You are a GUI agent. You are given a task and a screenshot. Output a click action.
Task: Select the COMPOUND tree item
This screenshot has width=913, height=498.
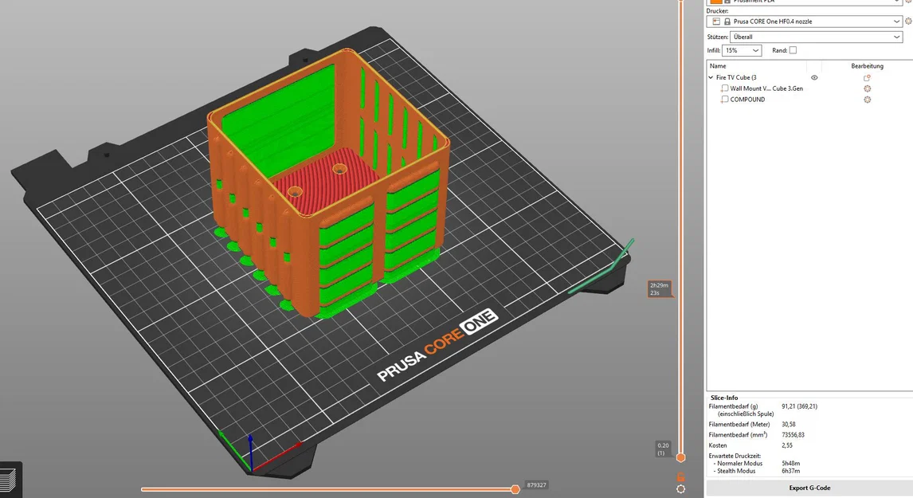(747, 100)
